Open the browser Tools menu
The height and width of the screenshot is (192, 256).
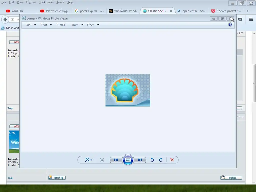click(60, 2)
